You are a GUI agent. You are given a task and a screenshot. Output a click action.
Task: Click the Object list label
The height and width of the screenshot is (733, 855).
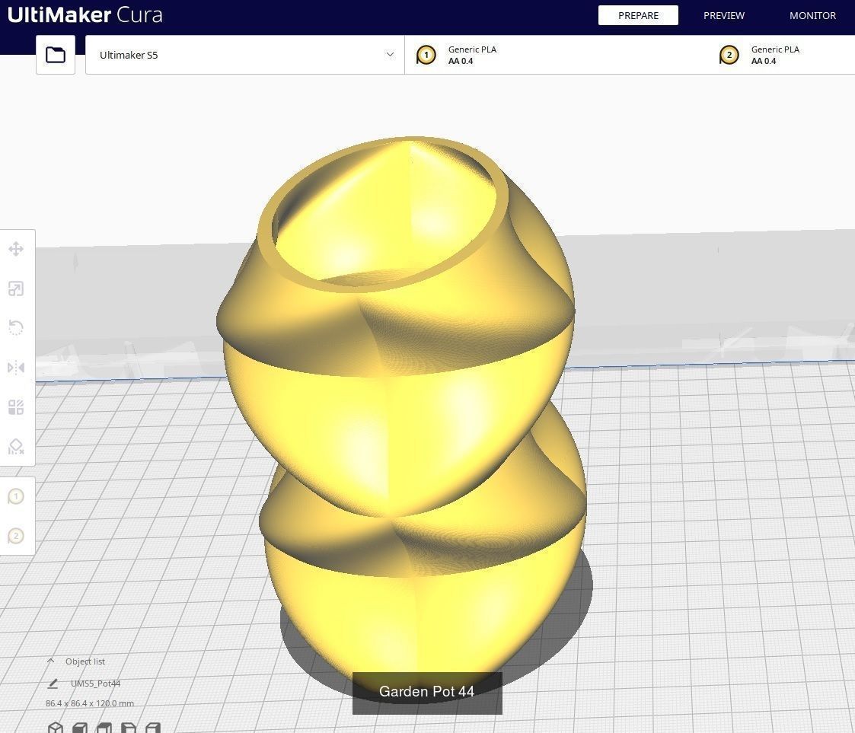point(85,661)
